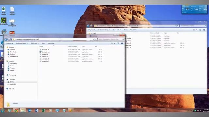
Task: Open address history dropdown in front window
Action: click(x=93, y=39)
